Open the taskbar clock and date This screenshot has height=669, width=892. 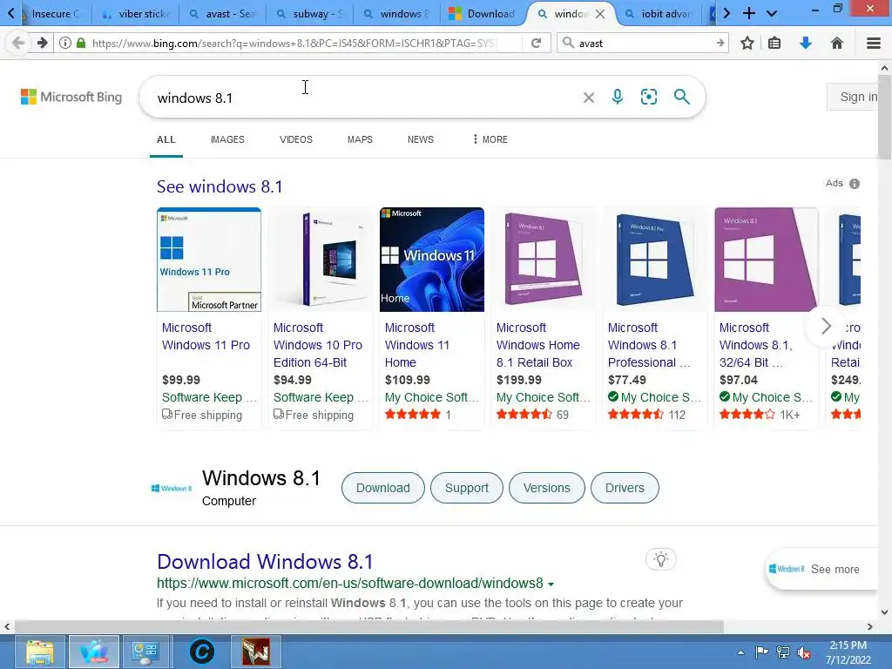pyautogui.click(x=848, y=652)
